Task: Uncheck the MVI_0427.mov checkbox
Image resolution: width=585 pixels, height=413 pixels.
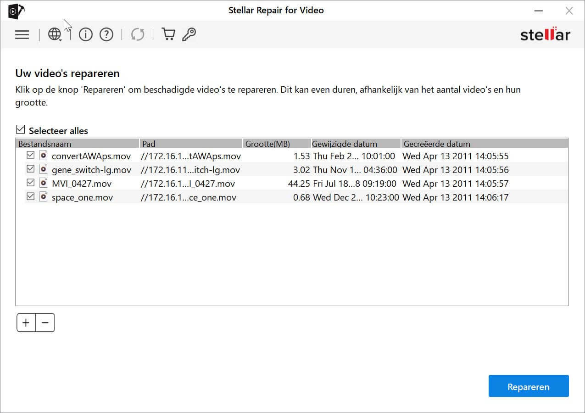Action: click(x=31, y=183)
